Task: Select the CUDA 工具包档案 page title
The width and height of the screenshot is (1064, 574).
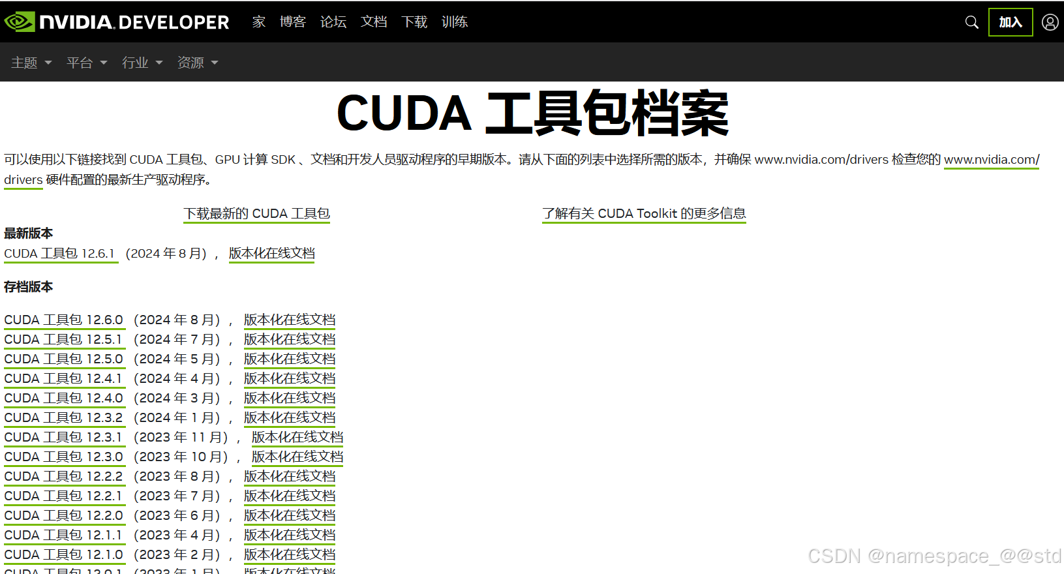Action: 532,114
